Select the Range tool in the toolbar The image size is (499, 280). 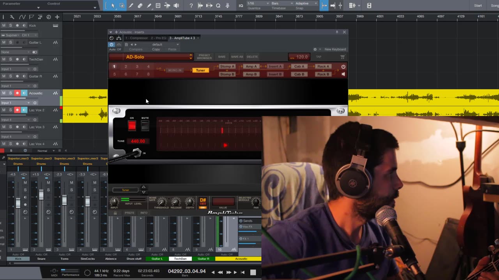(122, 5)
